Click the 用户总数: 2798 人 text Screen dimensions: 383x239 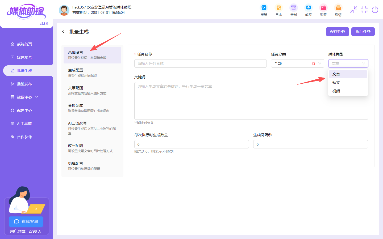(26, 231)
